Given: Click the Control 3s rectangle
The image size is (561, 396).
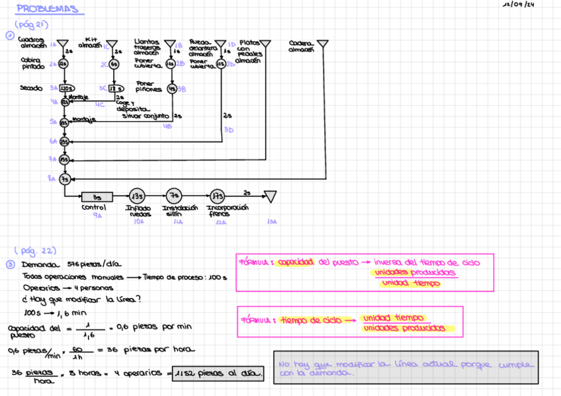Looking at the screenshot, I should click(x=97, y=197).
